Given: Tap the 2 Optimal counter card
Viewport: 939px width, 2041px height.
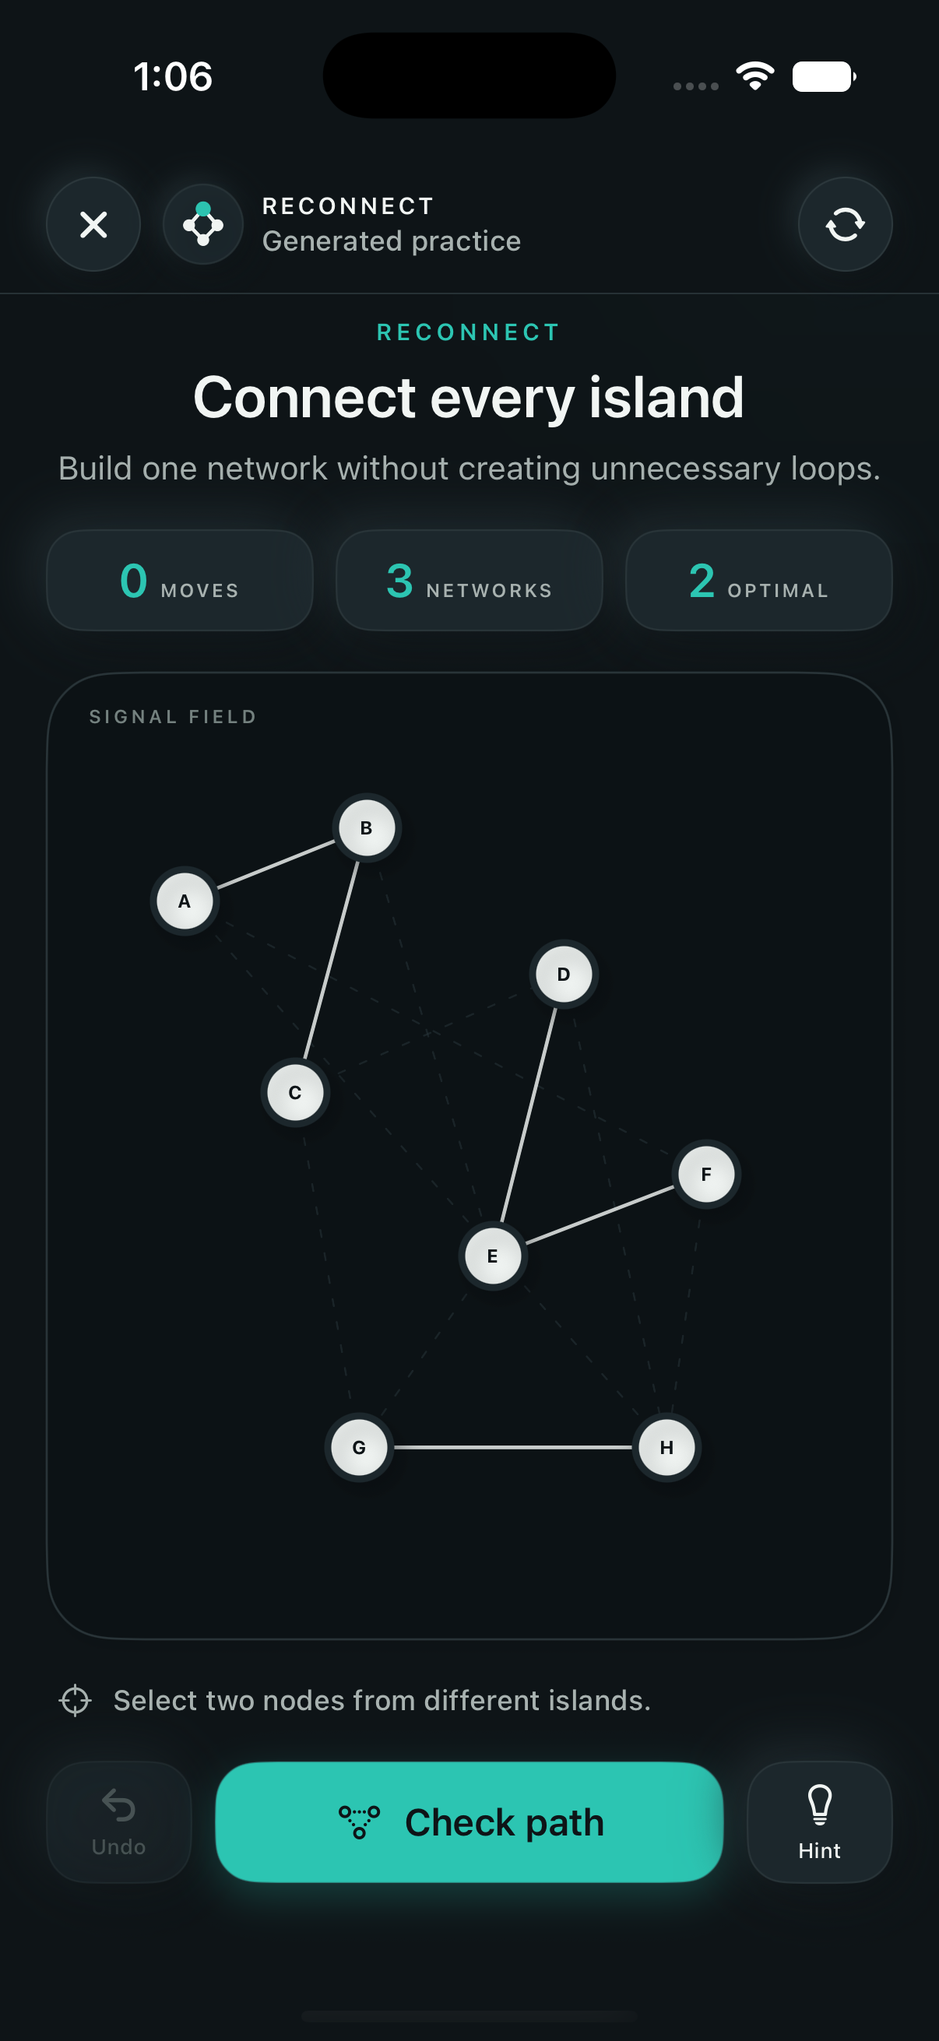Looking at the screenshot, I should tap(758, 580).
